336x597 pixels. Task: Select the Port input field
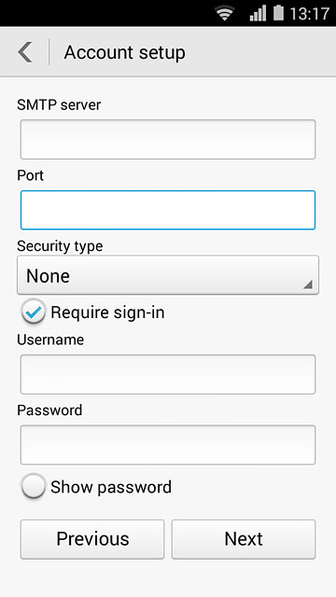tap(168, 210)
